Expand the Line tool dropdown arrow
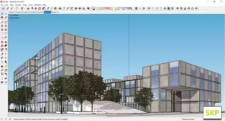Image resolution: width=225 pixels, height=121 pixels. (14, 9)
